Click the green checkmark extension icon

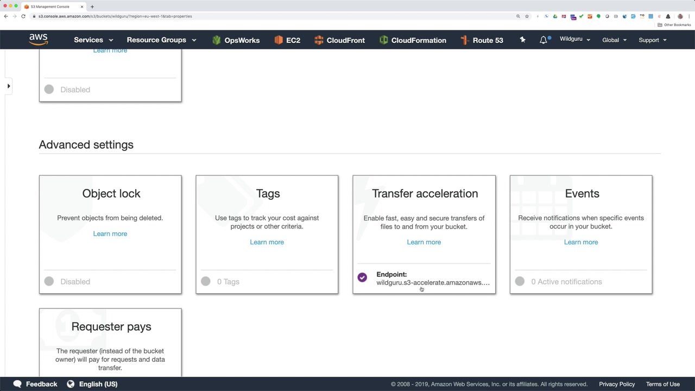click(581, 16)
